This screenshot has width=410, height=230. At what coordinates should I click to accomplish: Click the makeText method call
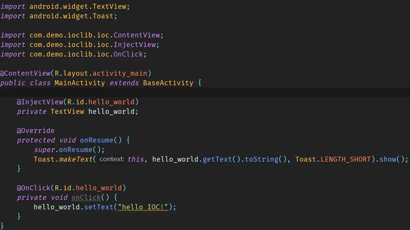(x=76, y=159)
